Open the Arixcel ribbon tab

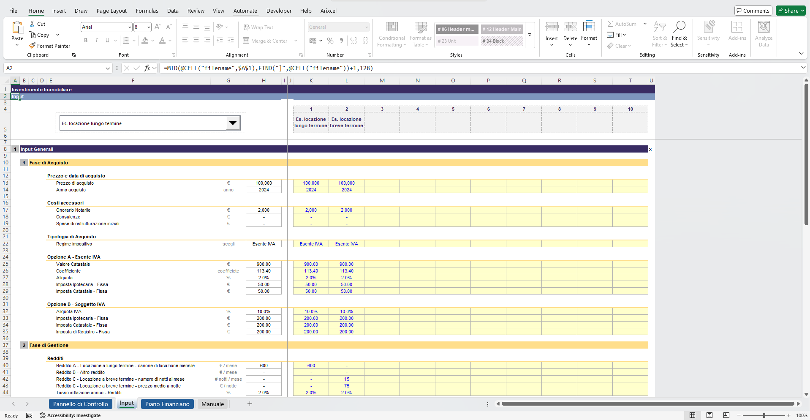tap(329, 11)
